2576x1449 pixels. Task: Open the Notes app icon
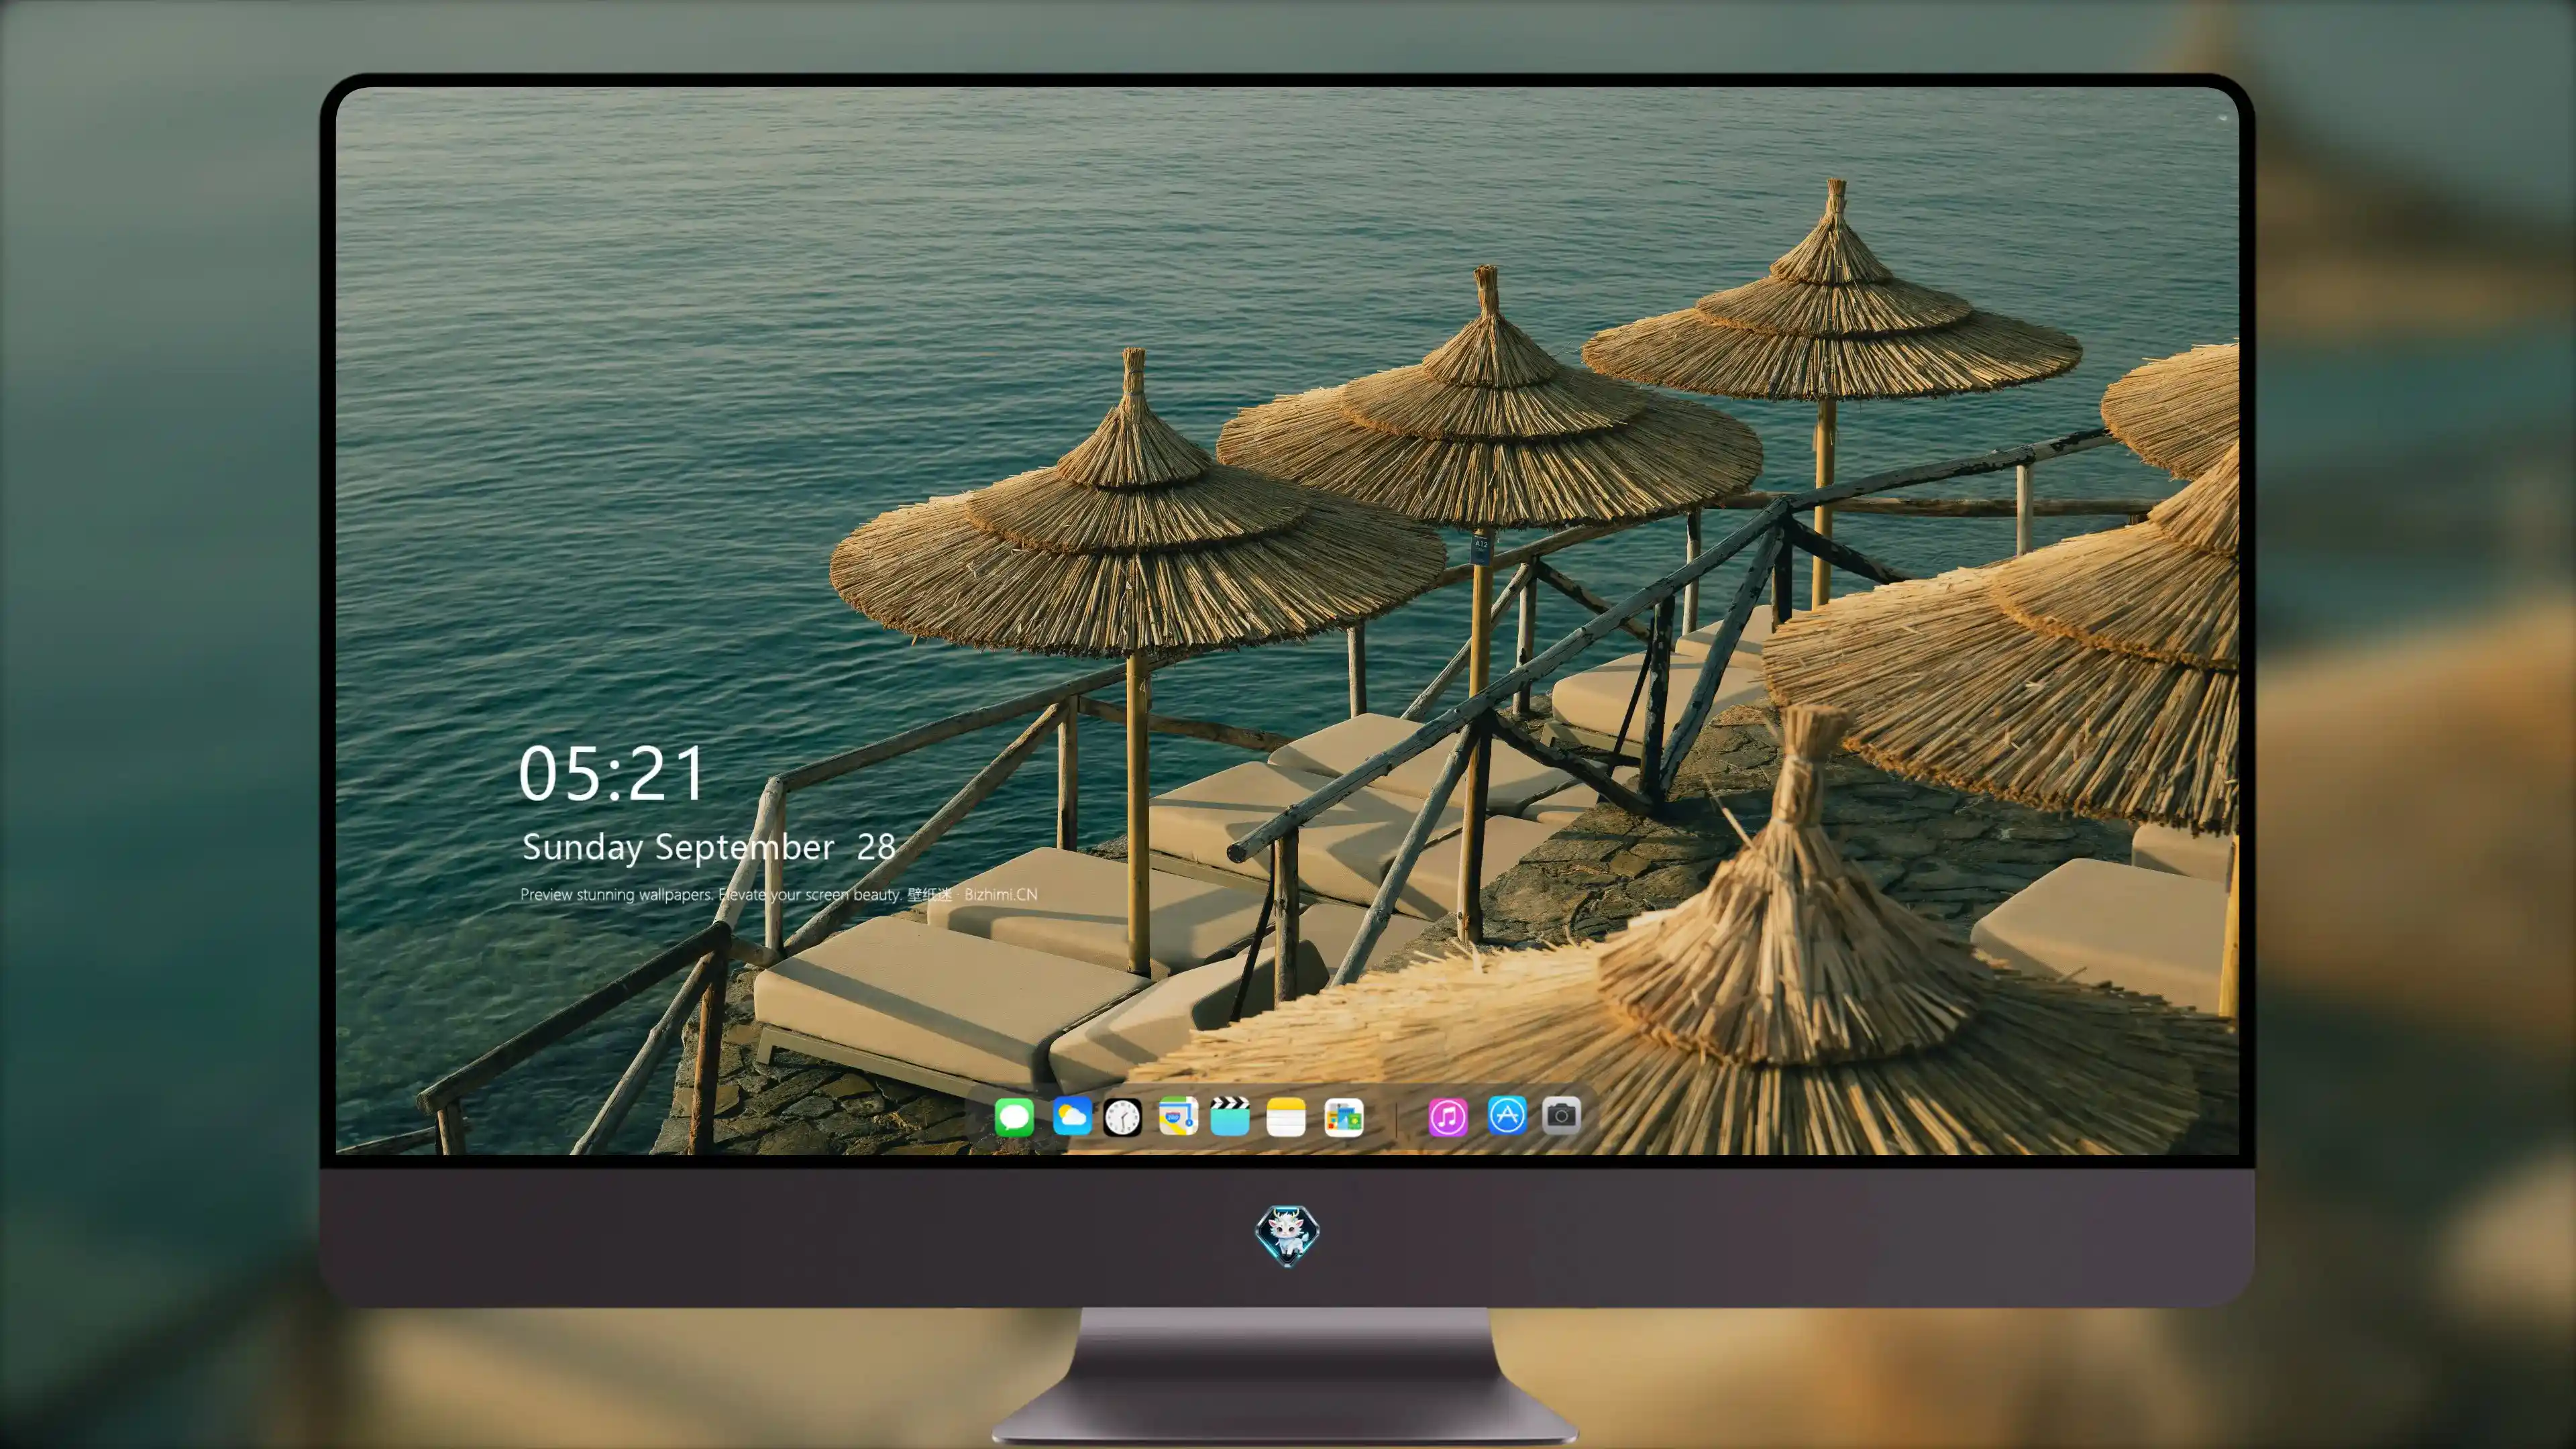pos(1286,1116)
